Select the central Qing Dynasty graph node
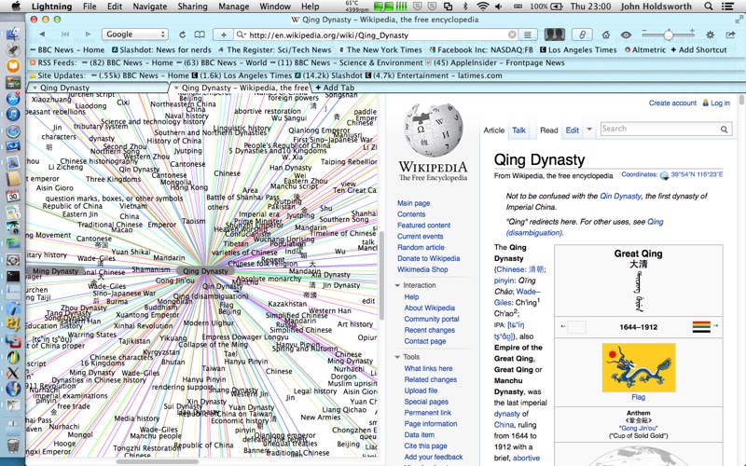 tap(205, 271)
